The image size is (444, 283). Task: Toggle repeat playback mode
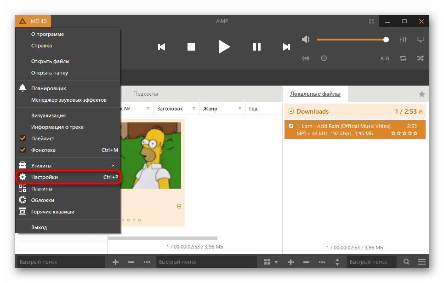coord(403,58)
